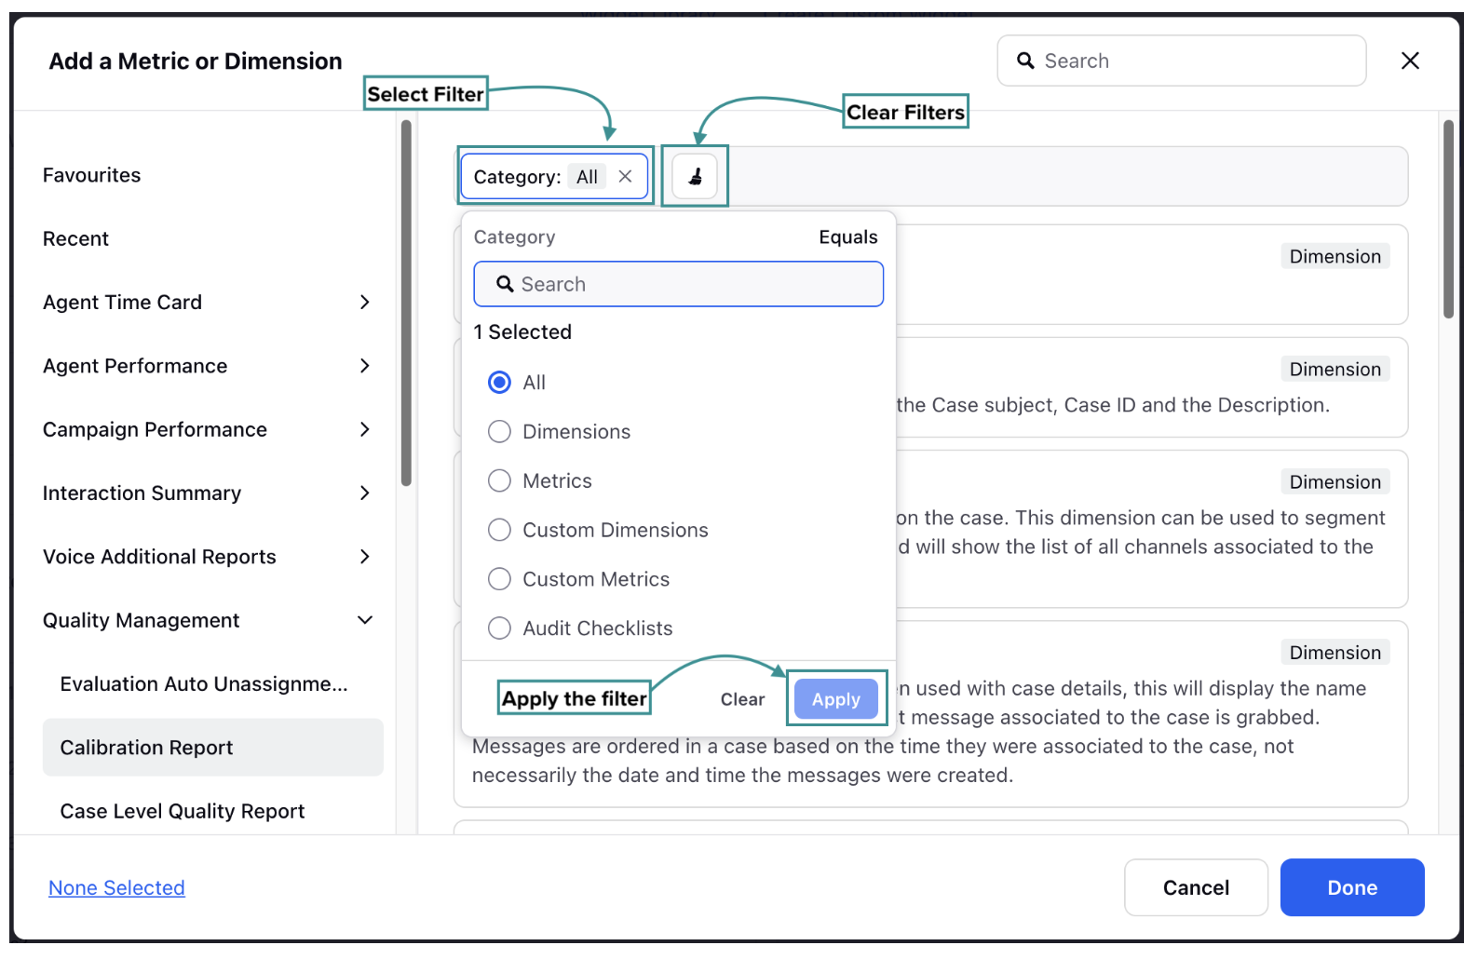This screenshot has height=959, width=1477.
Task: Click the Cancel button
Action: [1196, 888]
